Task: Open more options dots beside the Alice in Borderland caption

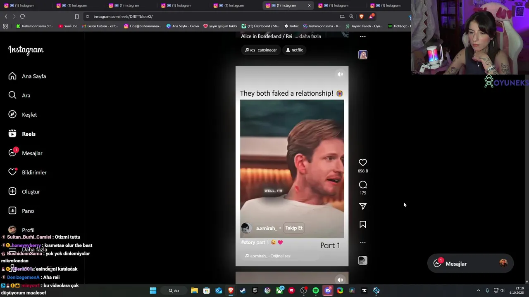Action: [363, 37]
